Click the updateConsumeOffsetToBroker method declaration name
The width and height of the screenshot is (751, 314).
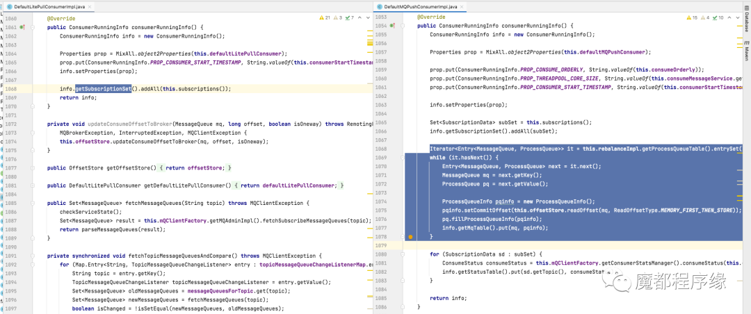(130, 124)
